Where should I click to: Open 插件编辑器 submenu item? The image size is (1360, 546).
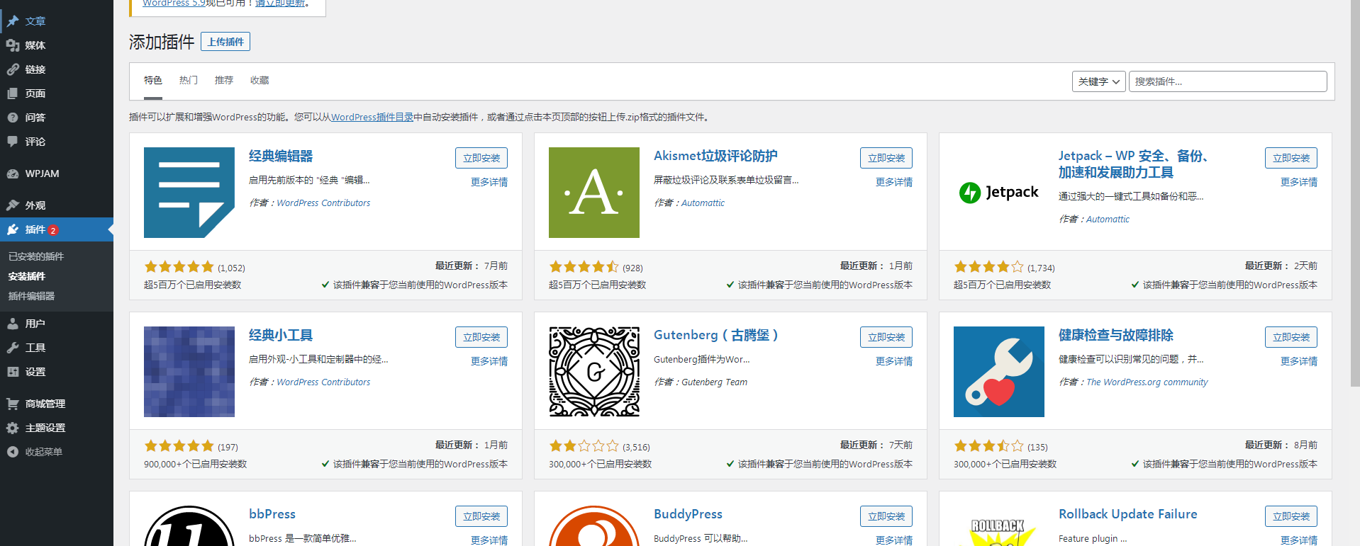coord(31,296)
